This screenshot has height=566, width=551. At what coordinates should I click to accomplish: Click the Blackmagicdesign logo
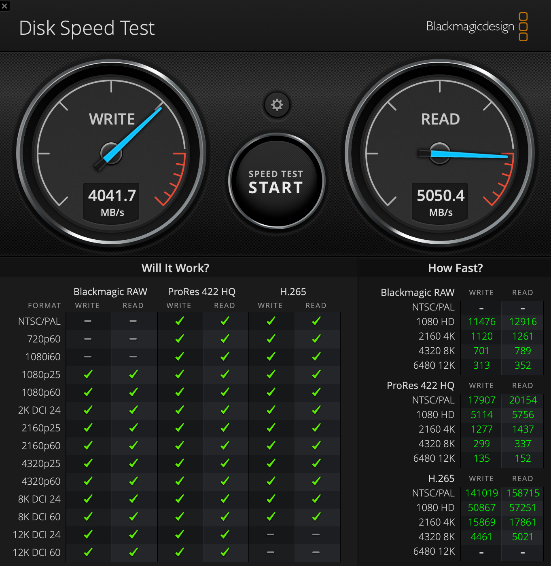[x=477, y=27]
